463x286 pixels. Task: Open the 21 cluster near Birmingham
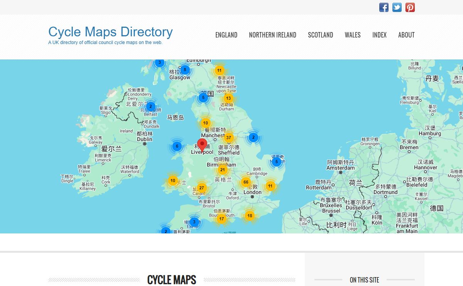pyautogui.click(x=222, y=170)
